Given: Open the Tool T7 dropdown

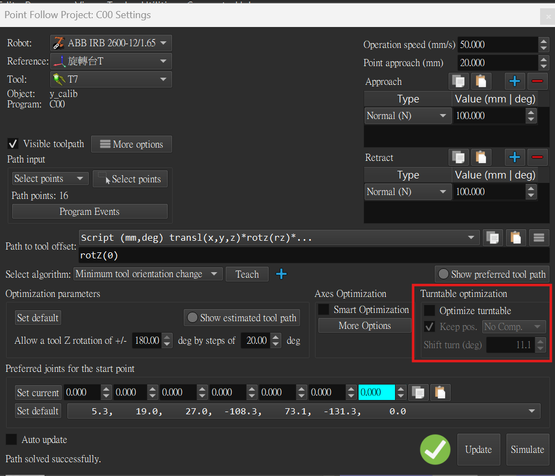Looking at the screenshot, I should tap(110, 79).
